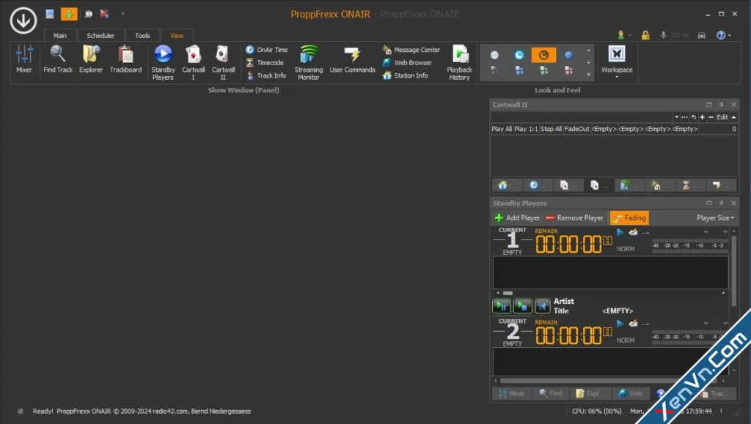Screen dimensions: 751x424
Task: Collapse Cartwall II toolbar with up arrow
Action: click(x=733, y=117)
